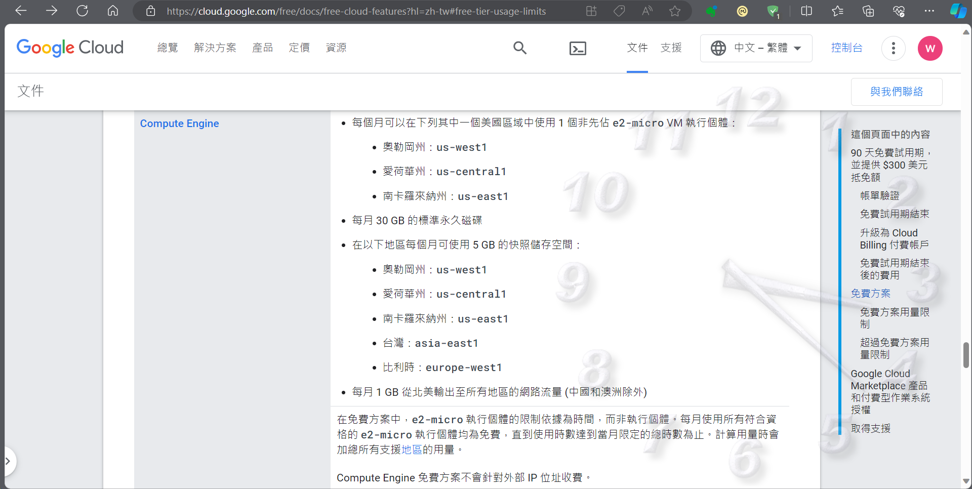Open the W account avatar
Image resolution: width=972 pixels, height=489 pixels.
[930, 48]
